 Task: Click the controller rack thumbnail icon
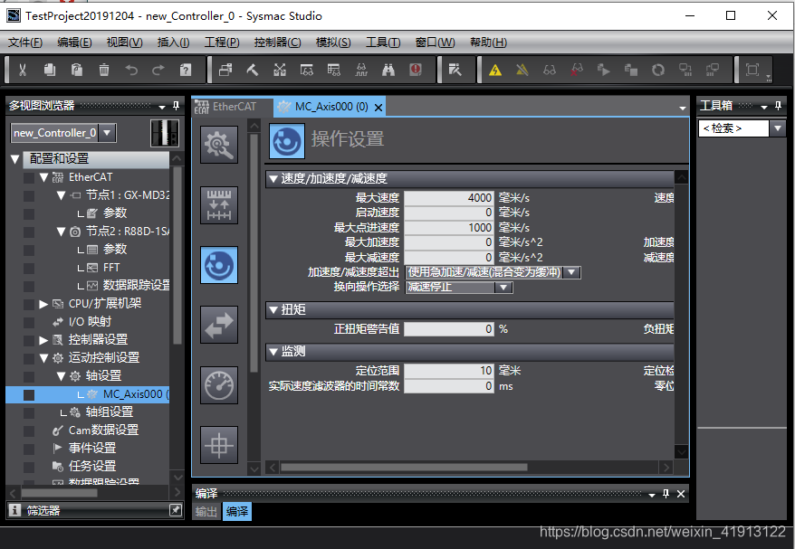pos(165,133)
